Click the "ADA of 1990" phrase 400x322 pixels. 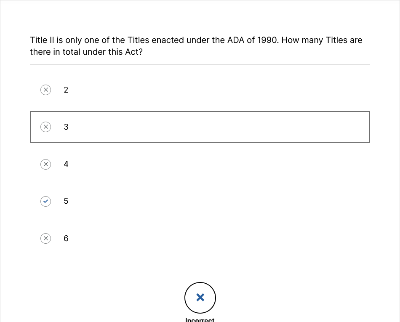pyautogui.click(x=253, y=40)
